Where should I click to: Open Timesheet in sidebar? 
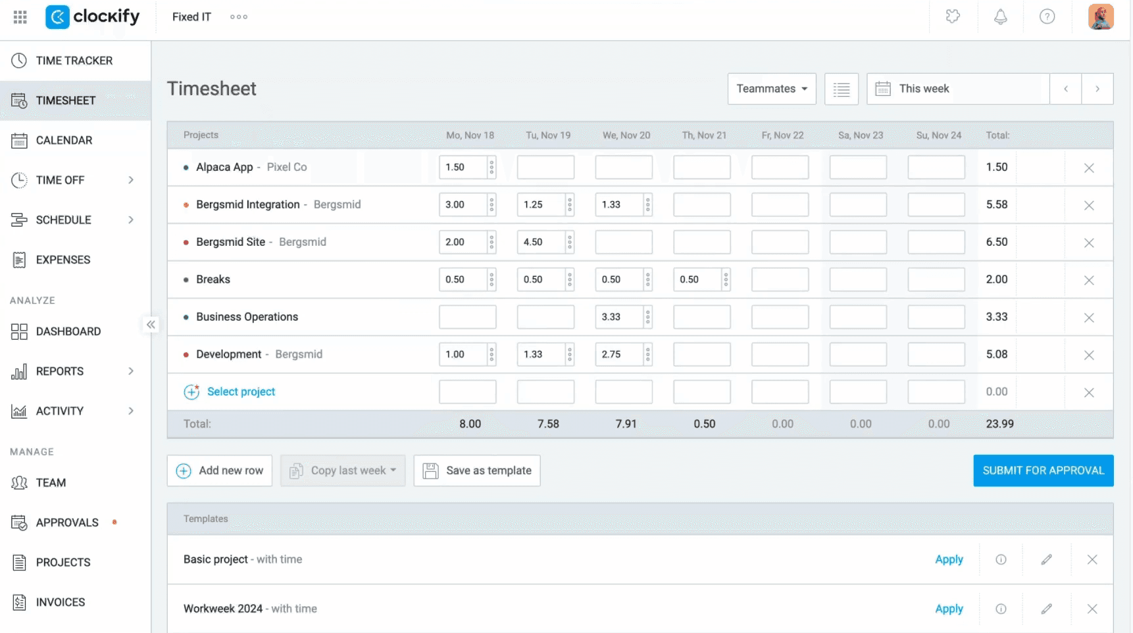pyautogui.click(x=75, y=101)
